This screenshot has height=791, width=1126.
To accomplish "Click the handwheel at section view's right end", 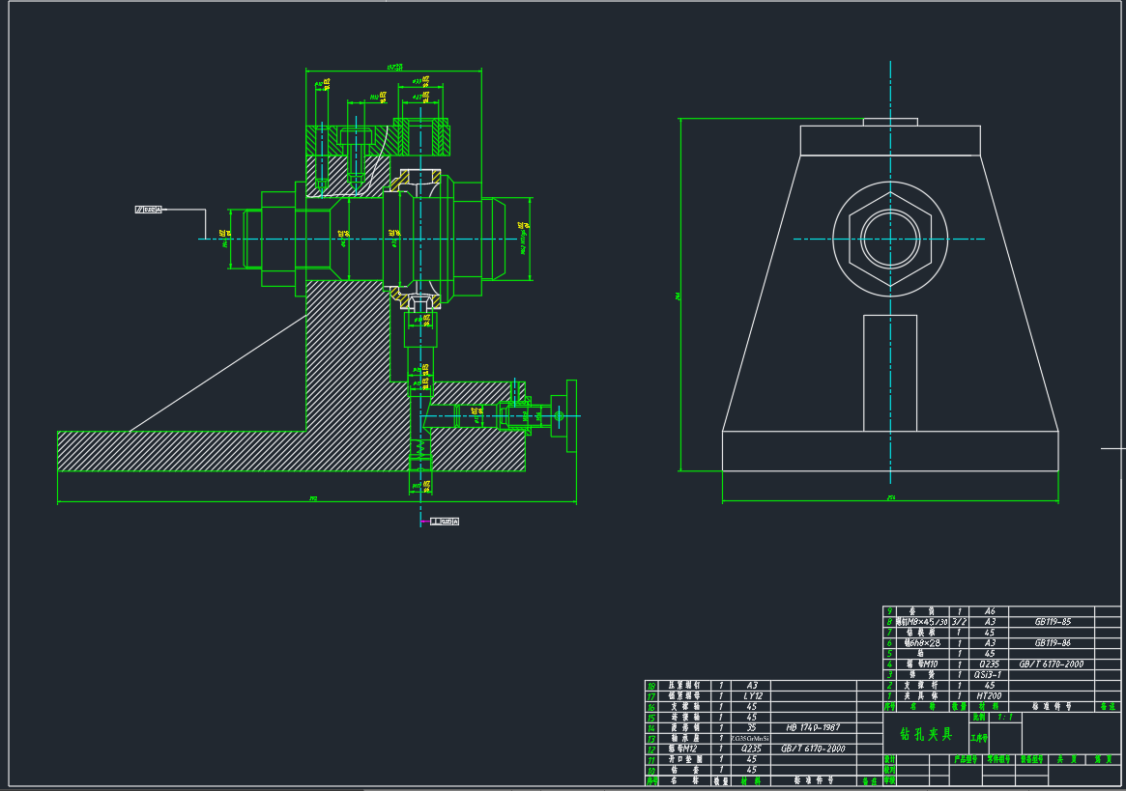I will [x=571, y=416].
